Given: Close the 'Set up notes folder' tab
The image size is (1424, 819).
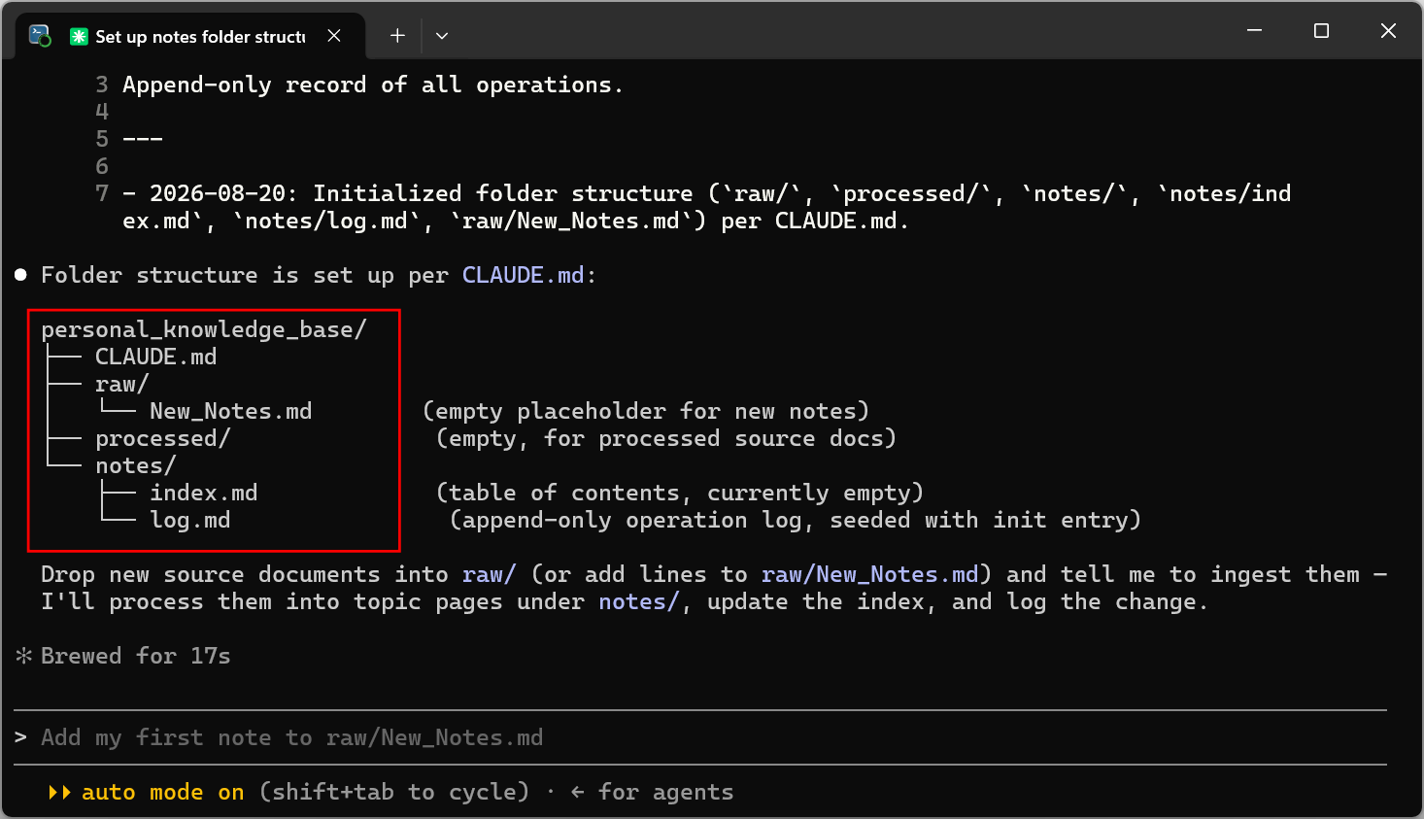Looking at the screenshot, I should (334, 36).
